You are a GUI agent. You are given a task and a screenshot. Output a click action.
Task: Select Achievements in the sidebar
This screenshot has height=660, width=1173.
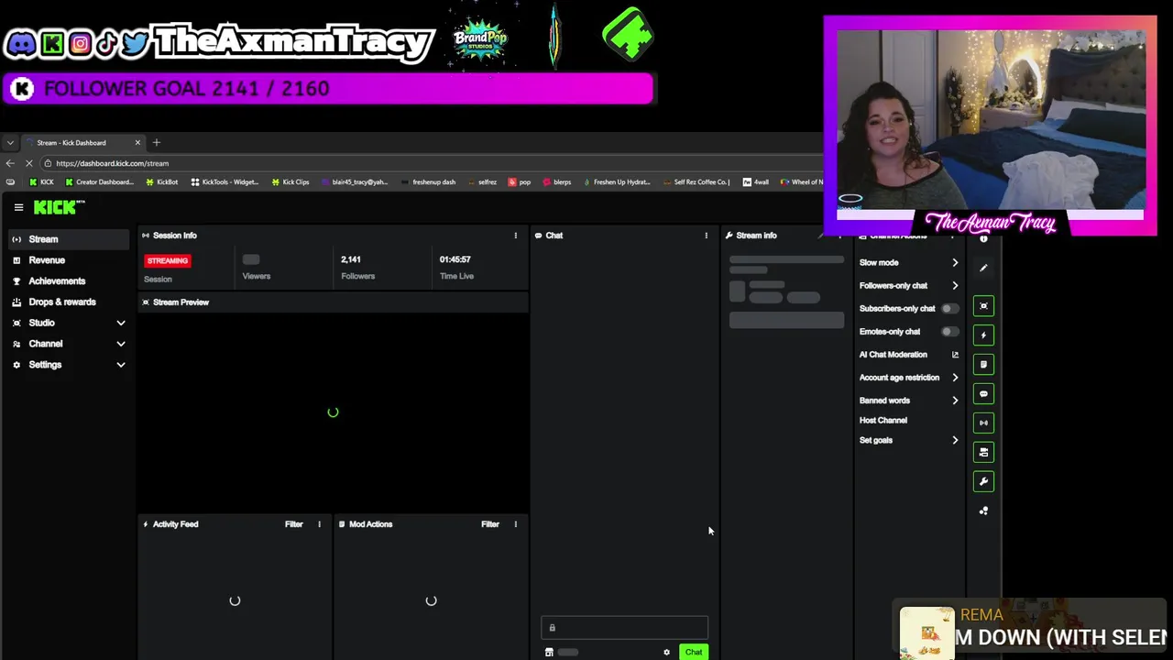tap(70, 281)
